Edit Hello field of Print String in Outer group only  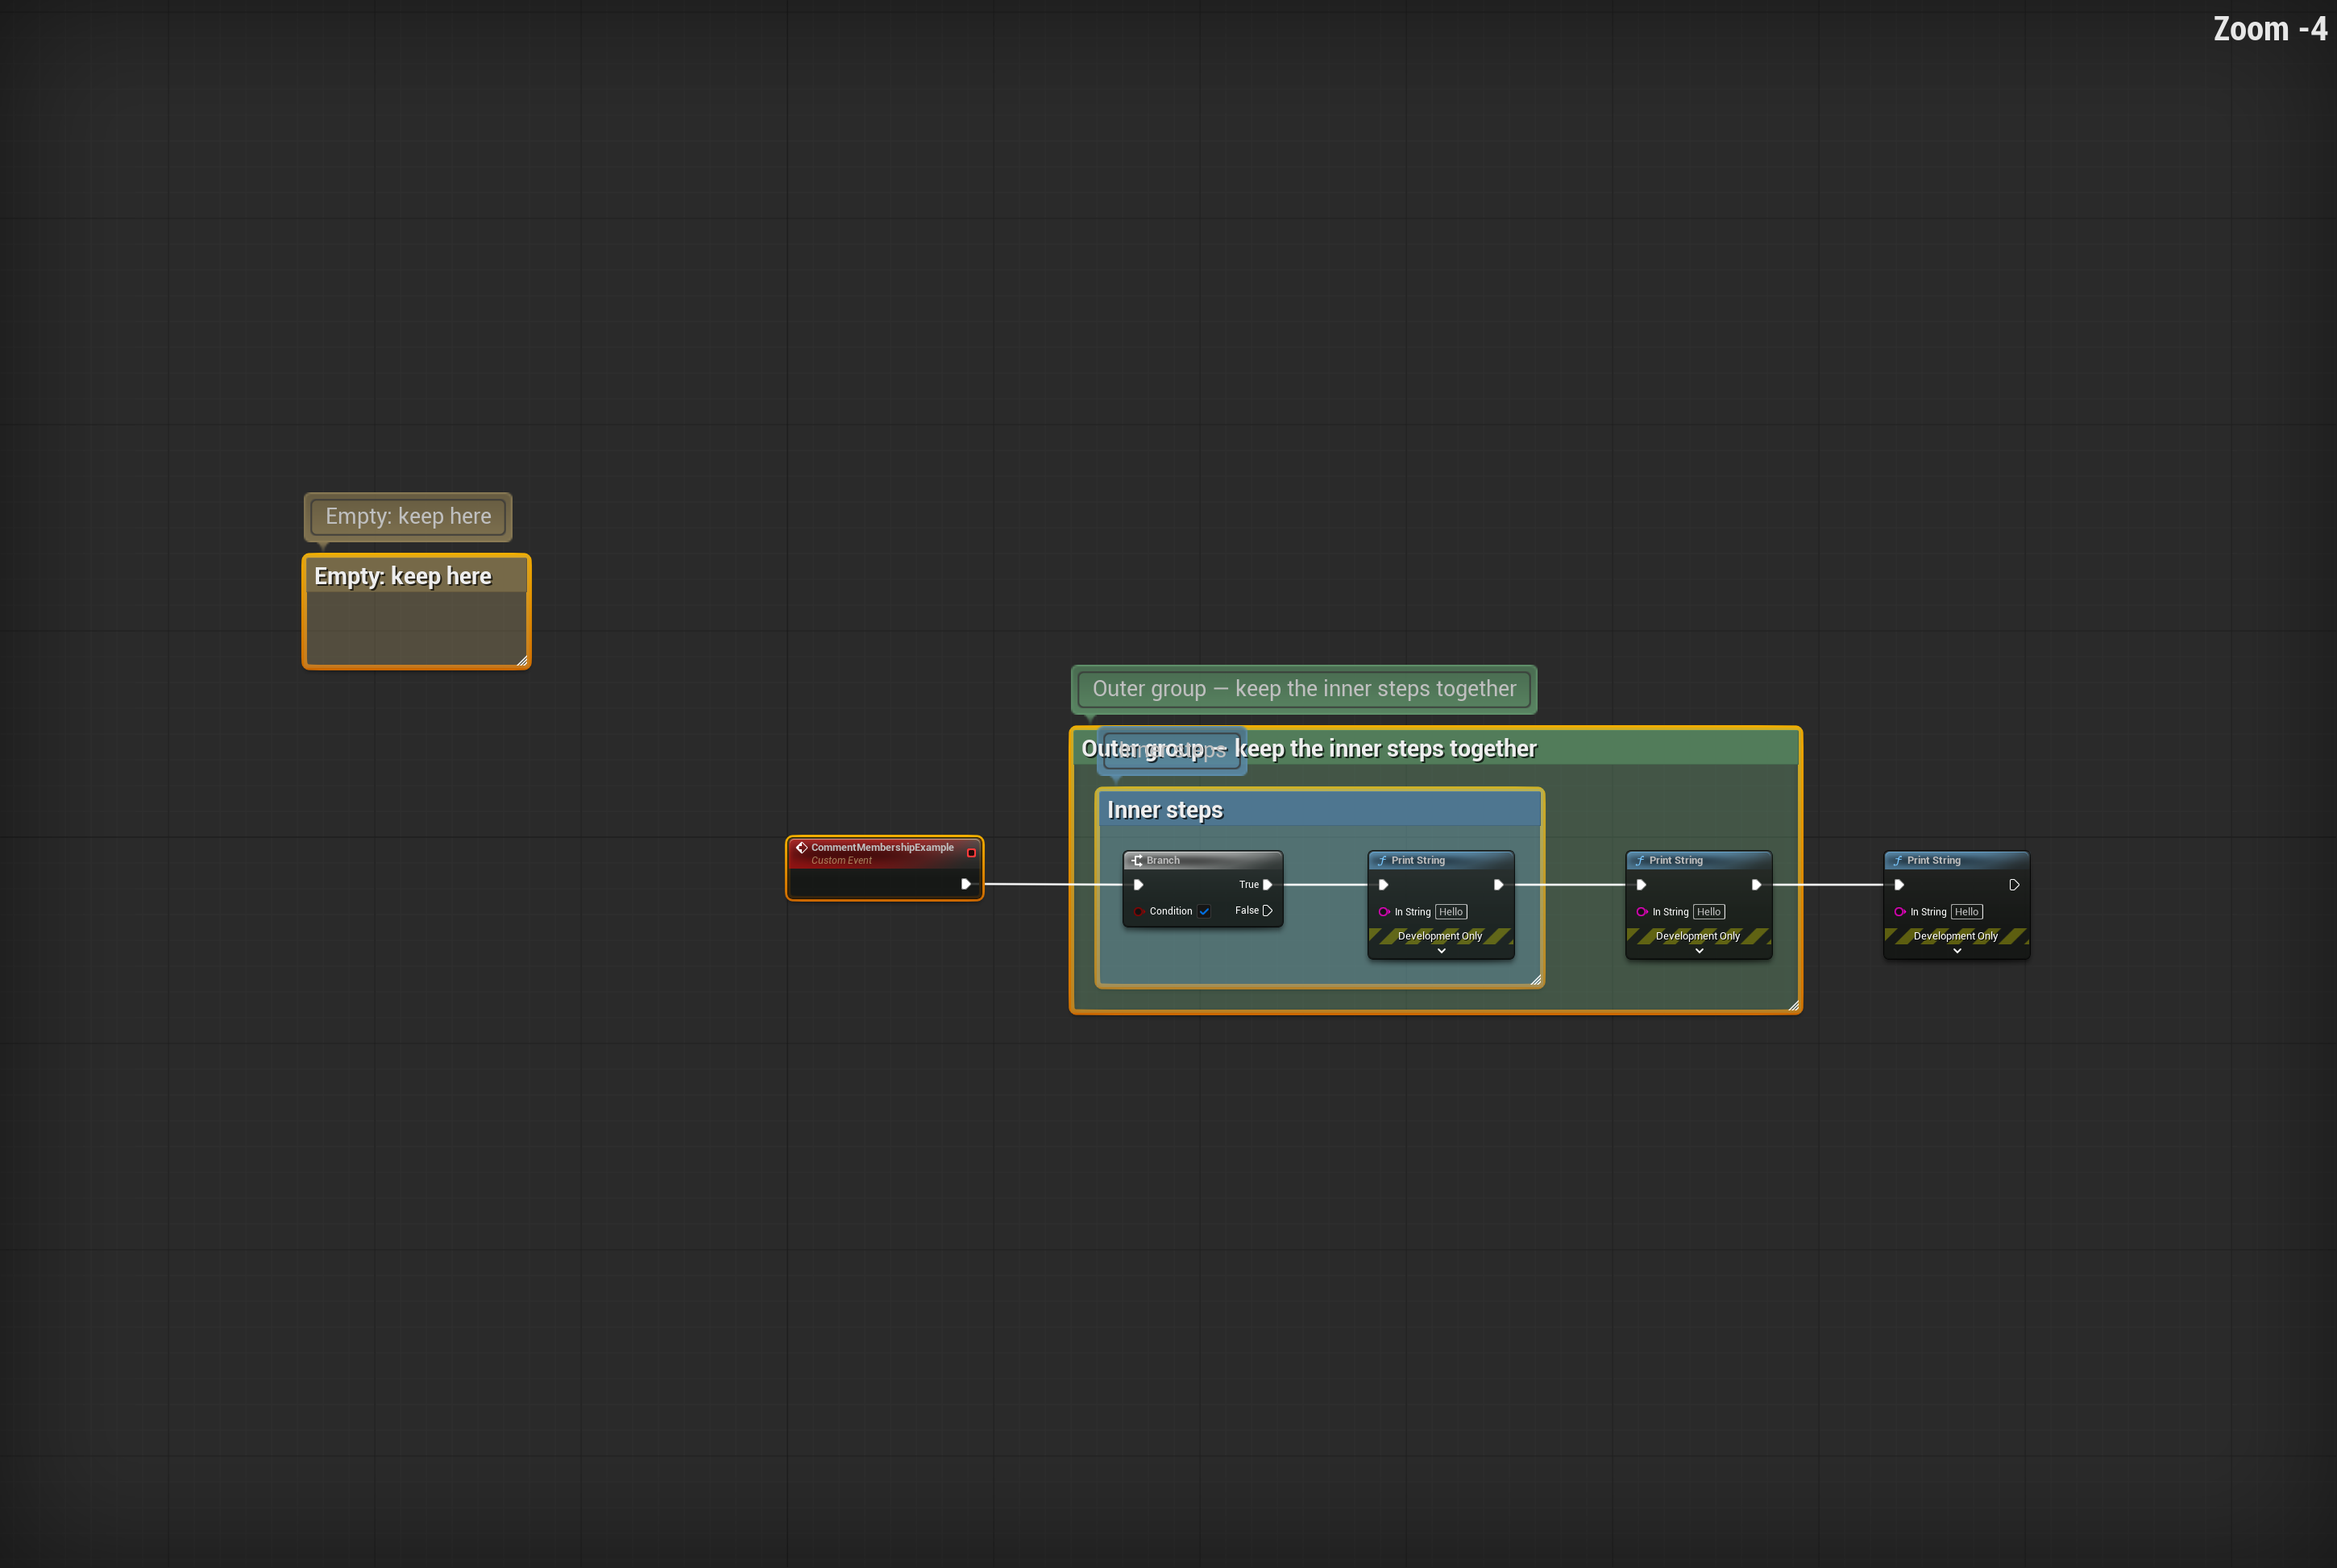pos(1709,912)
